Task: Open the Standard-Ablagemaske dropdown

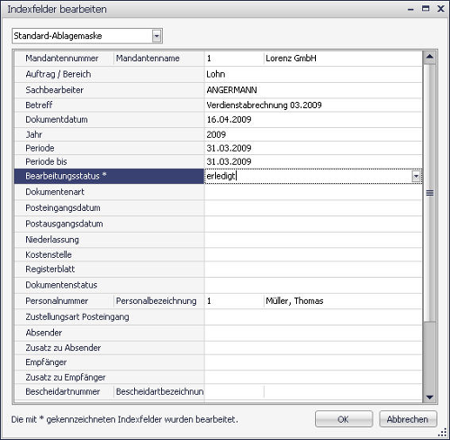Action: point(157,36)
